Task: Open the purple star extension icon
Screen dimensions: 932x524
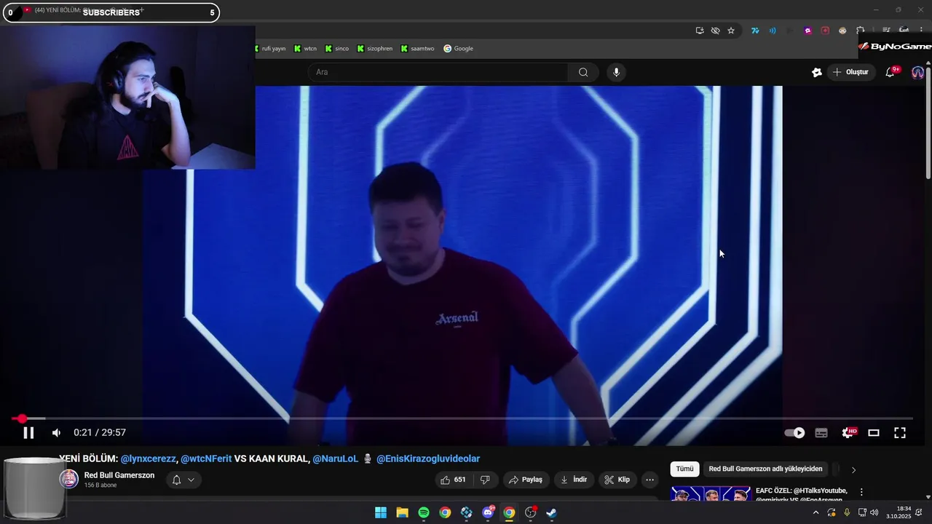Action: pyautogui.click(x=807, y=31)
